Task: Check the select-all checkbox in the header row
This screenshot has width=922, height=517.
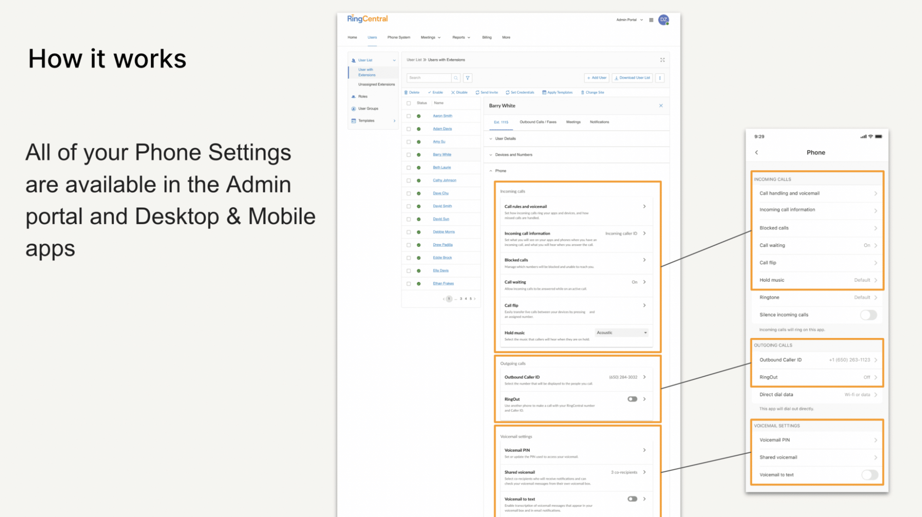Action: 409,103
